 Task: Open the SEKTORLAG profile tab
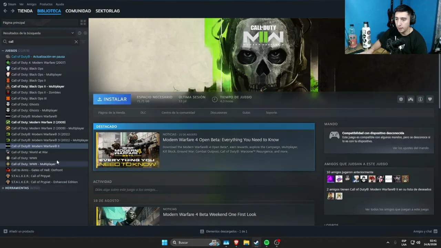point(107,11)
